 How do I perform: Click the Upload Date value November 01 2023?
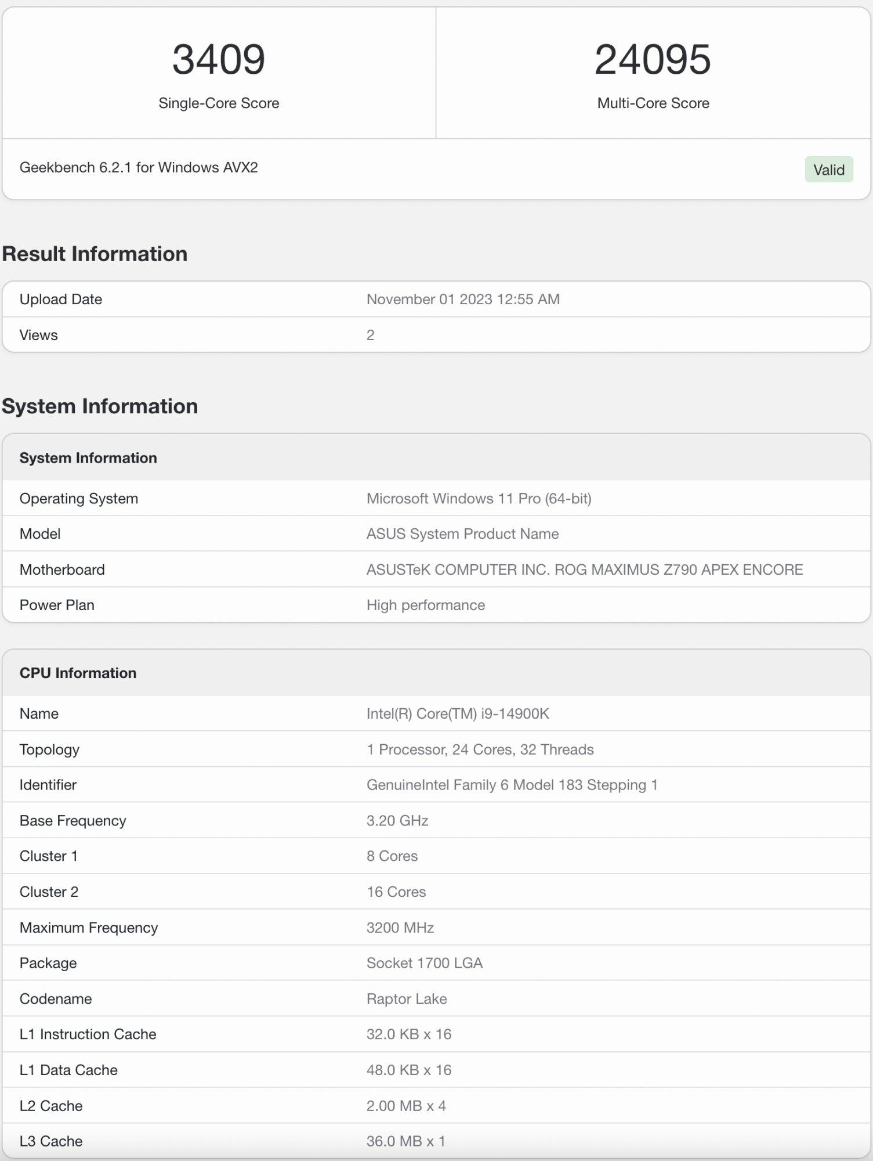tap(463, 299)
